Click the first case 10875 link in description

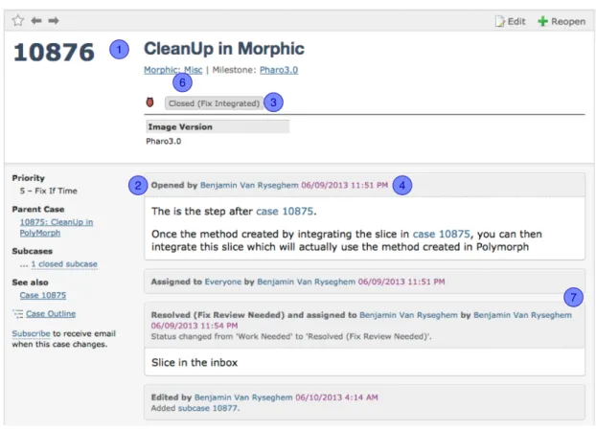tap(285, 212)
